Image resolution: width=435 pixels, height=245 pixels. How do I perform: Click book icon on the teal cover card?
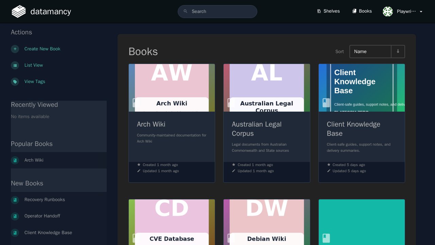tap(326, 238)
